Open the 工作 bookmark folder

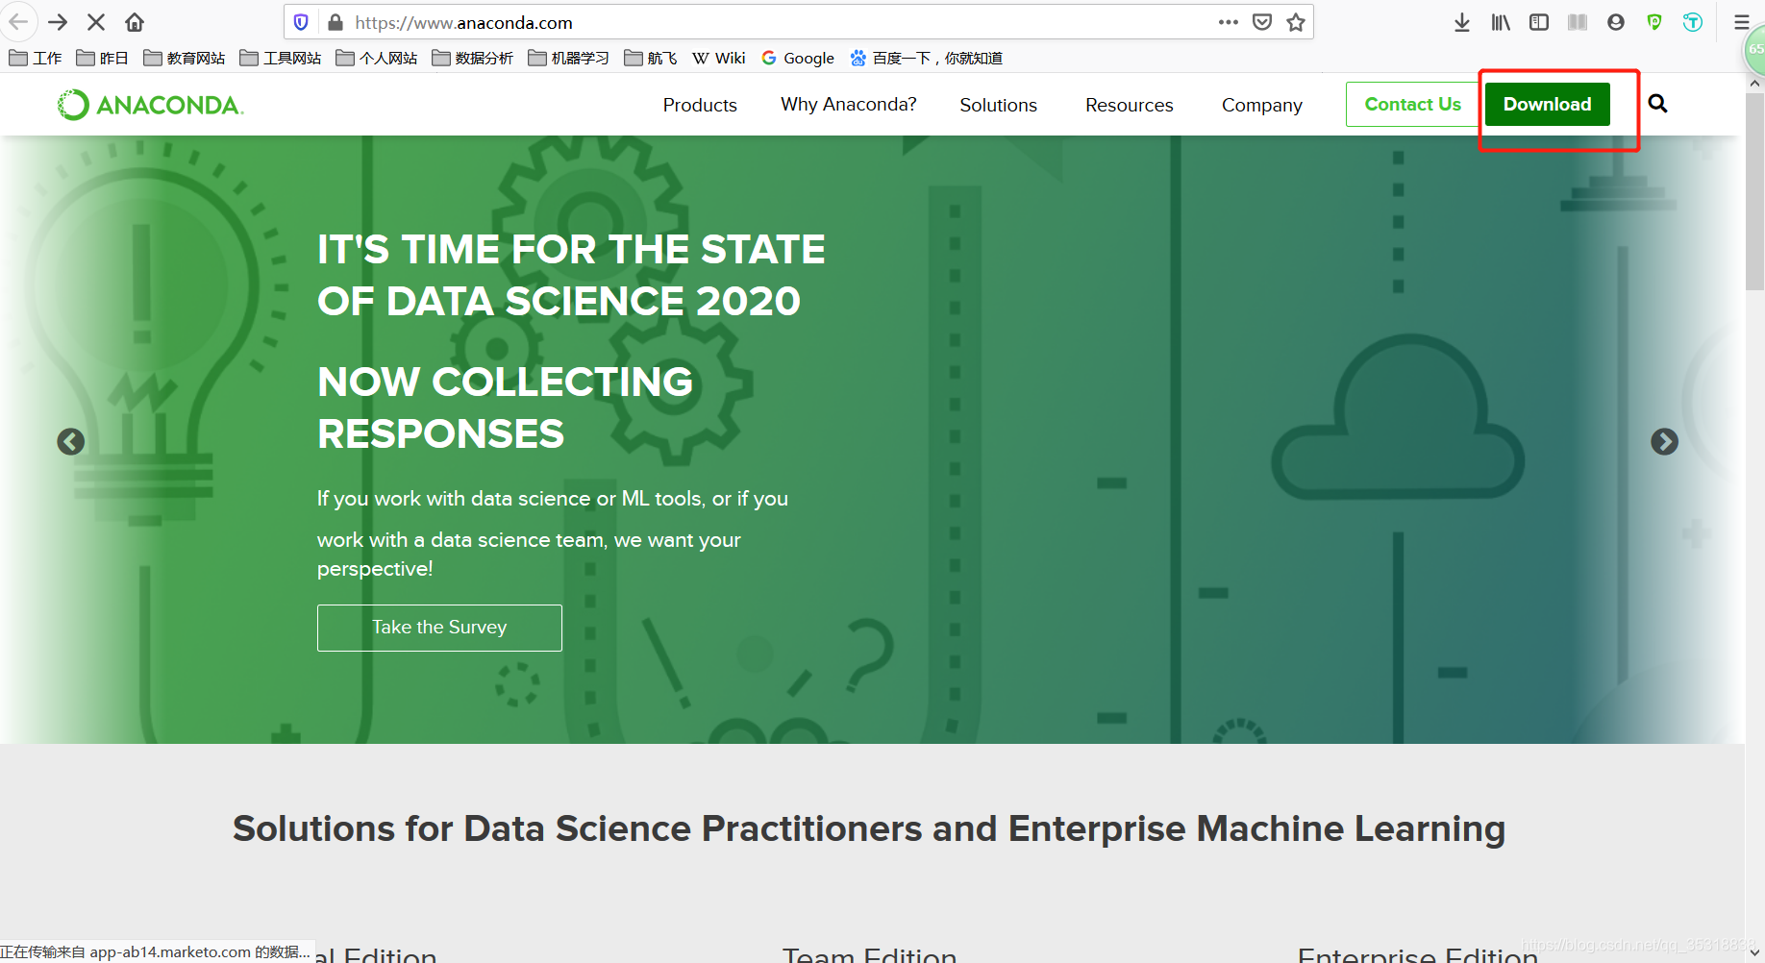tap(36, 59)
